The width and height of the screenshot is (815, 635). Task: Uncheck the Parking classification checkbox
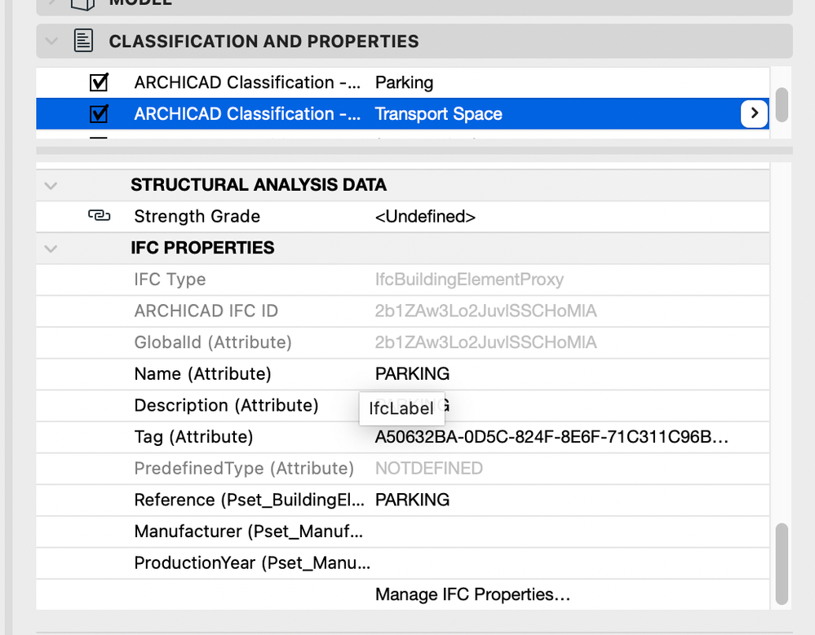[x=99, y=82]
